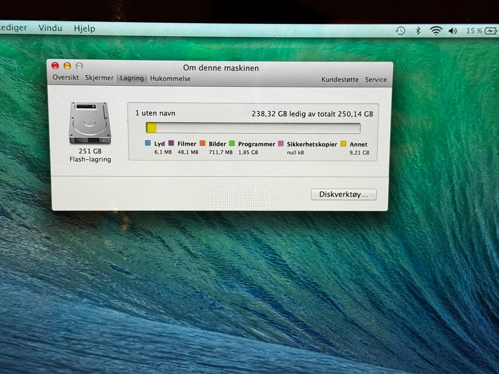Click the 'Om denne maskinen' window title
Viewport: 499px width, 374px height.
tap(221, 68)
